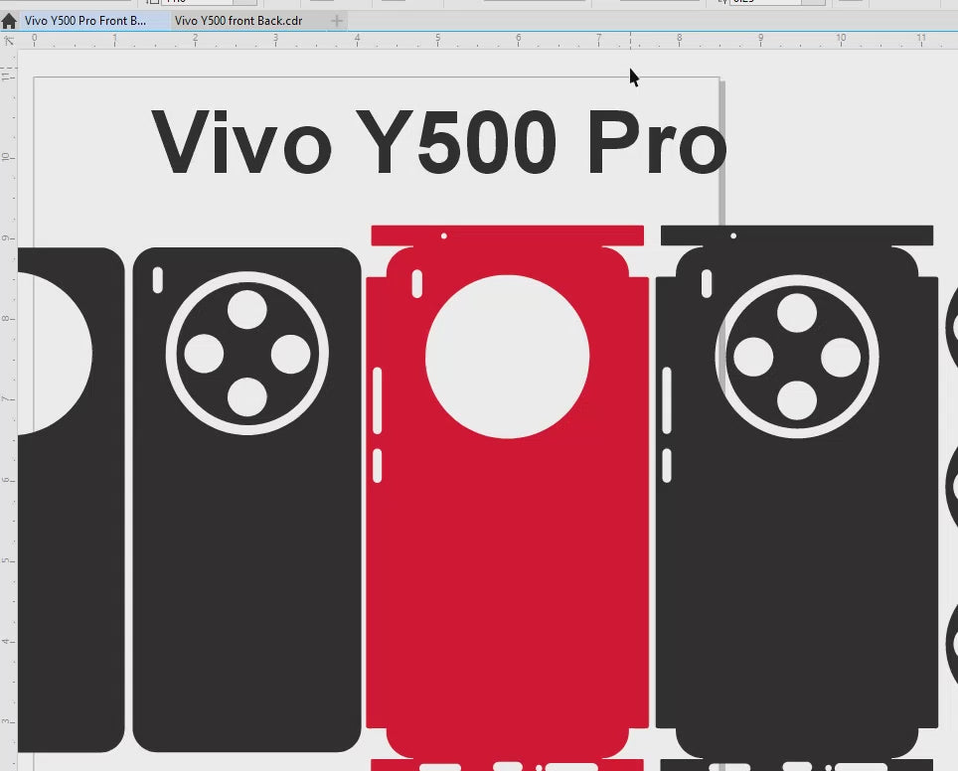
Task: Select the red phone skin template
Action: (x=507, y=596)
